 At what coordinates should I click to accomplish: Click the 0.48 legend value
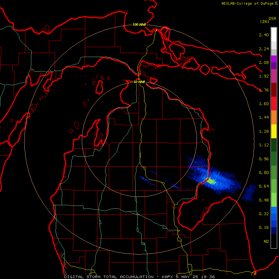(264, 200)
